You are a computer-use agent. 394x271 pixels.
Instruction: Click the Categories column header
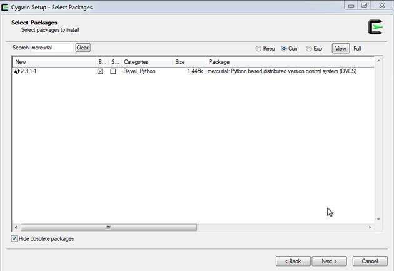pos(147,62)
